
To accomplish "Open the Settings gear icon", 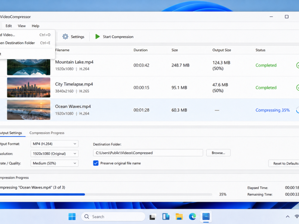I will (65, 37).
